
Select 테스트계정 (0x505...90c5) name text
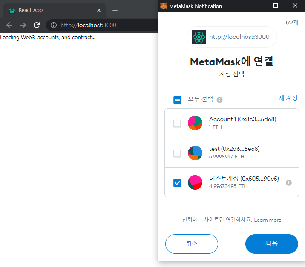point(244,179)
